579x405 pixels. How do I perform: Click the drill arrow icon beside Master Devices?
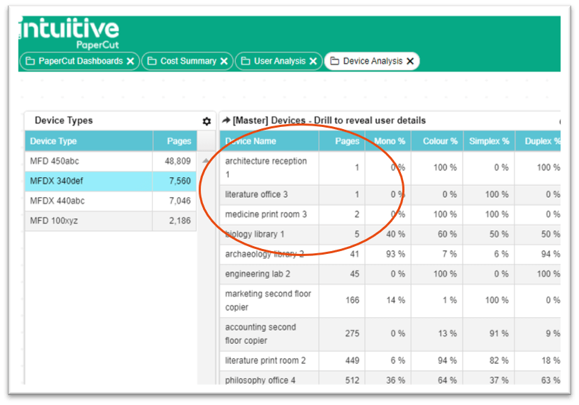click(226, 120)
